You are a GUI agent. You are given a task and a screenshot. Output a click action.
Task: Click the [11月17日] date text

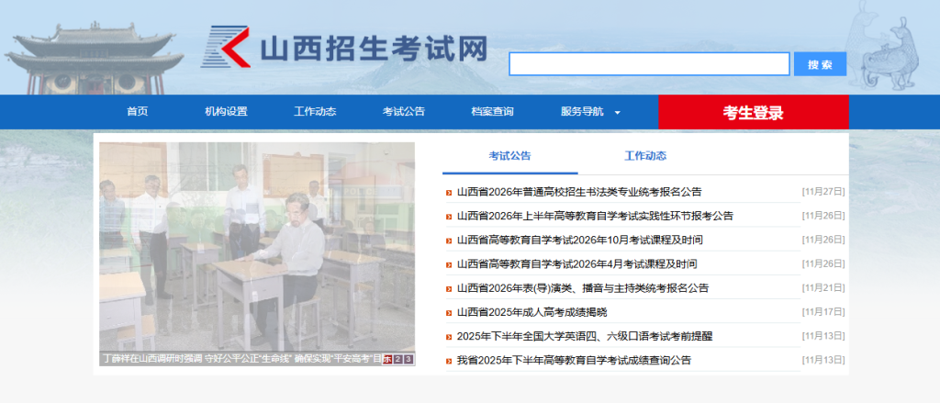click(x=823, y=311)
